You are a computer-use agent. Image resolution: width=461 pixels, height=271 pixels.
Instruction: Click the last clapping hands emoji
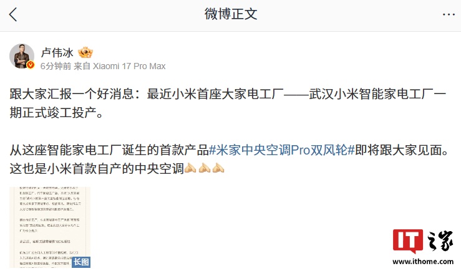point(218,168)
